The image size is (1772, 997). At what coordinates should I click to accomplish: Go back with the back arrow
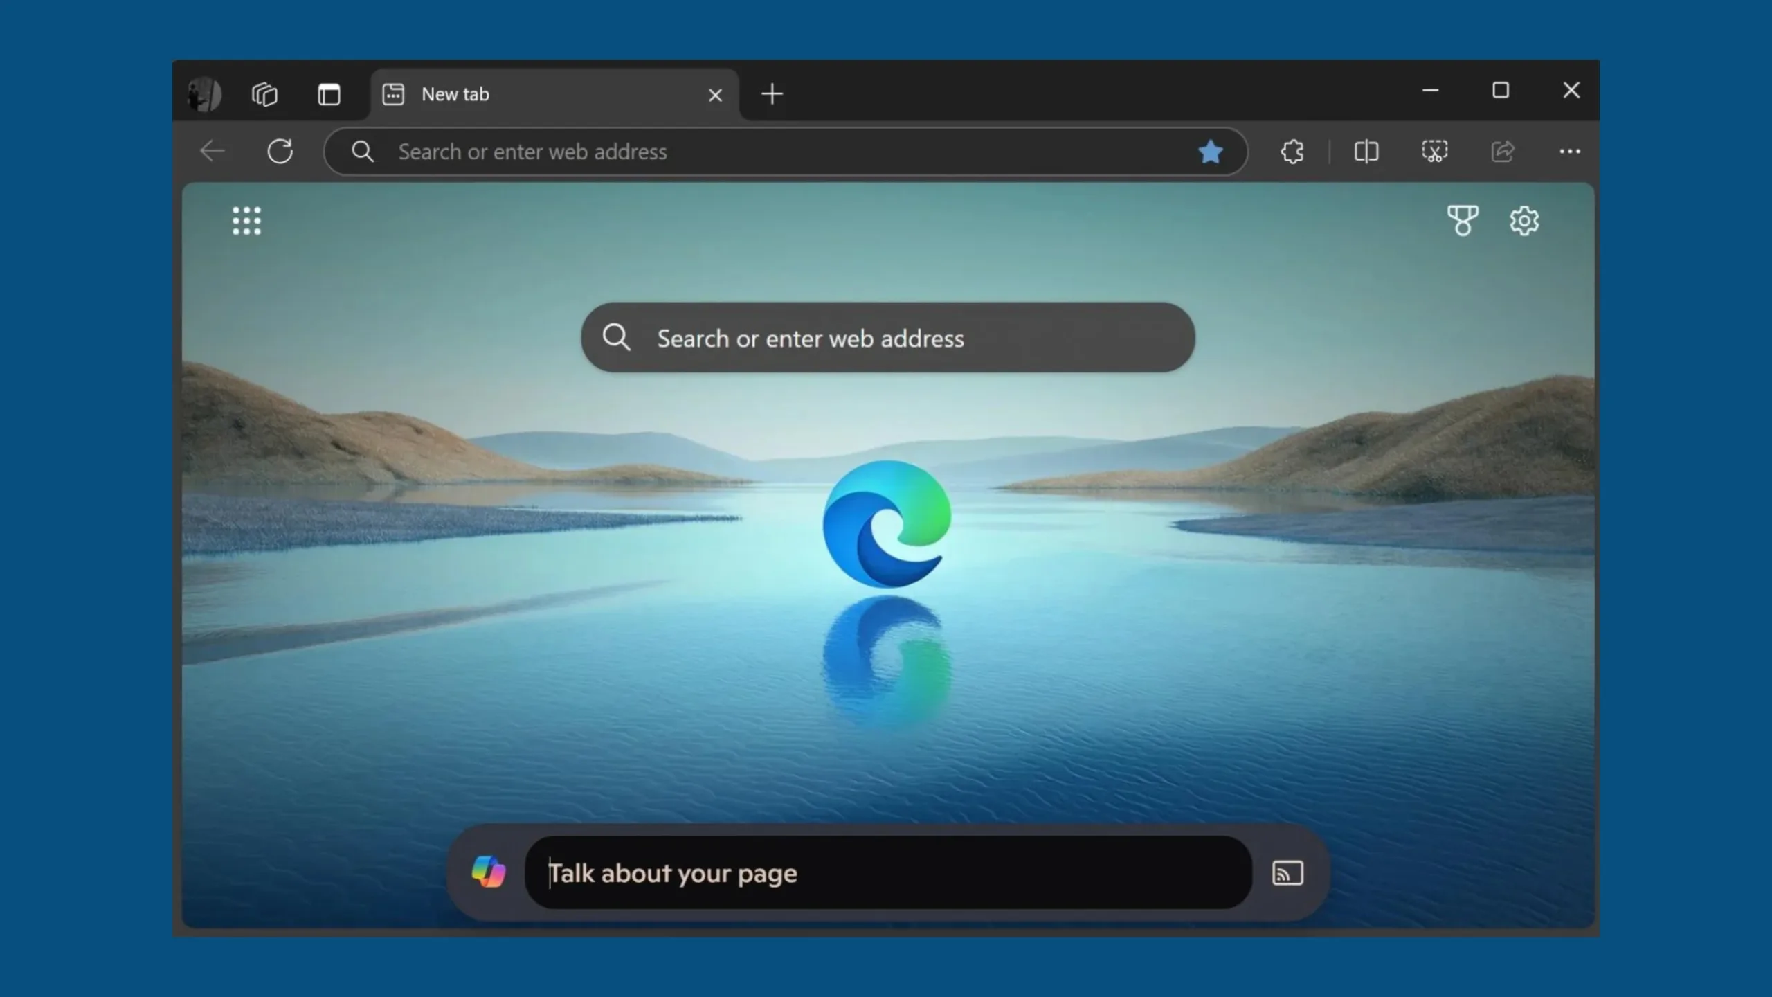[x=212, y=151]
